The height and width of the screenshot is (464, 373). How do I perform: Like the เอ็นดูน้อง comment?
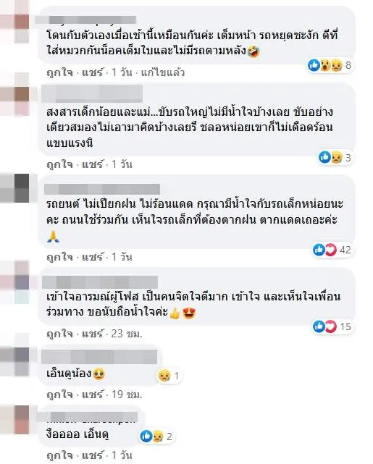click(x=59, y=395)
